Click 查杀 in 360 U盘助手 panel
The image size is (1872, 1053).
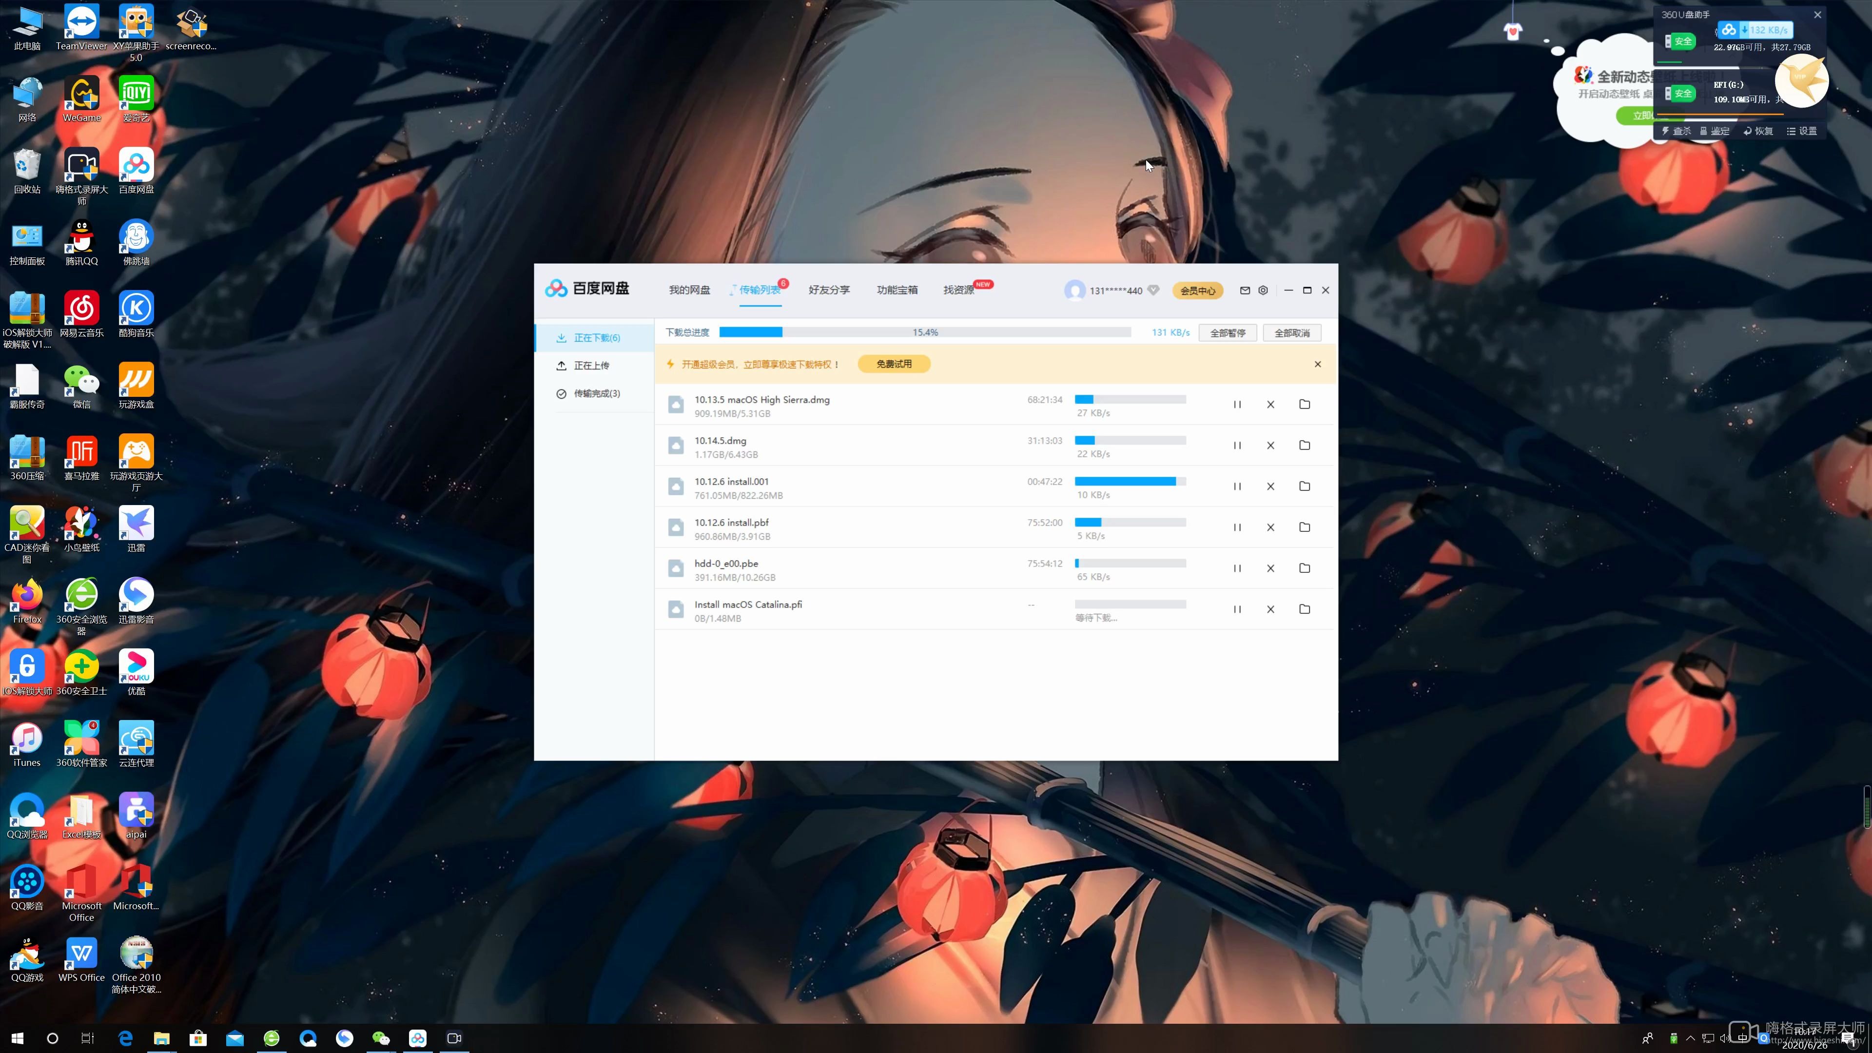[x=1676, y=131]
